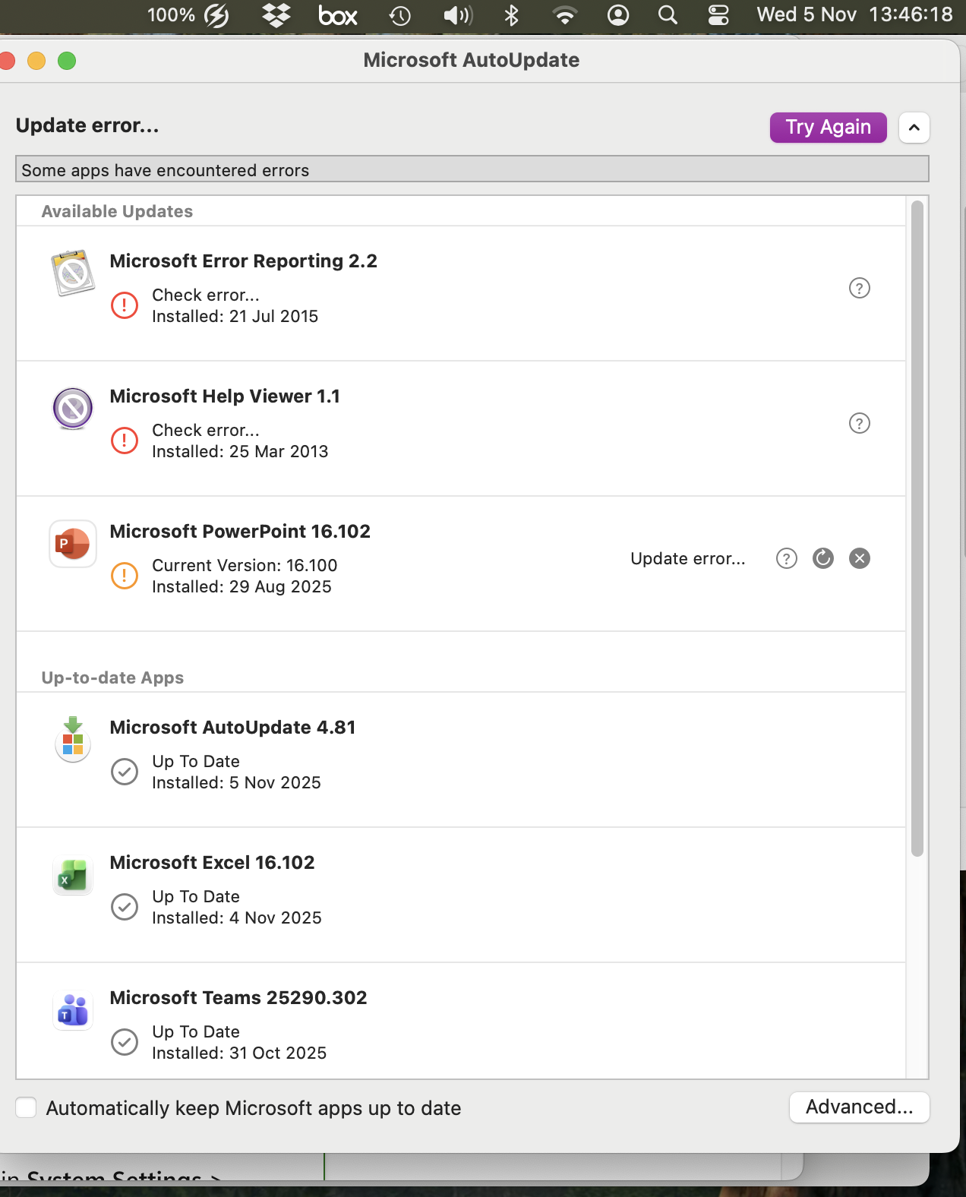This screenshot has height=1197, width=966.
Task: Click the Microsoft Excel app icon
Action: coord(73,876)
